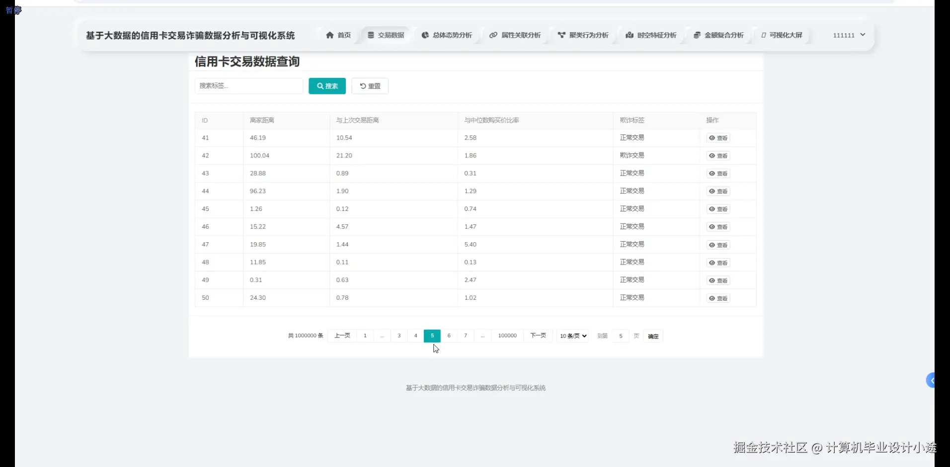
Task: Click the 重置 reset button
Action: [370, 86]
